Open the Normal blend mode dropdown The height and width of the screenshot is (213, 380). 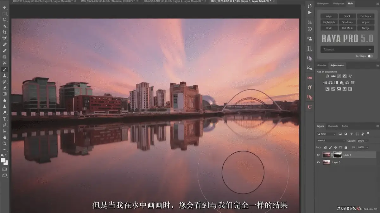[x=331, y=141]
